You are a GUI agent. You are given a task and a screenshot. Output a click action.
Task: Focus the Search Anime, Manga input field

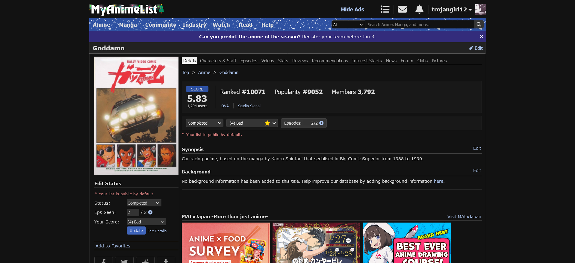(x=420, y=25)
